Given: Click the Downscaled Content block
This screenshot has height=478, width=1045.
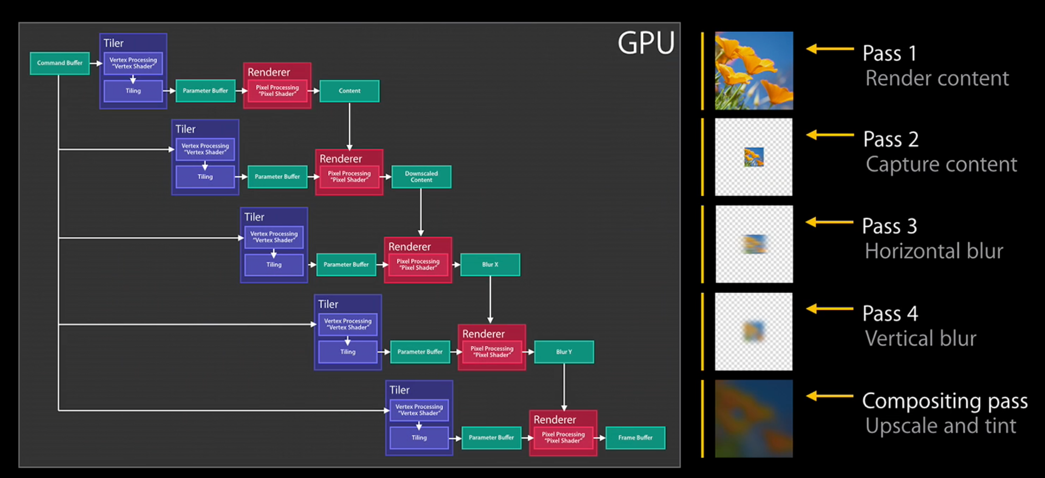Looking at the screenshot, I should tap(421, 176).
